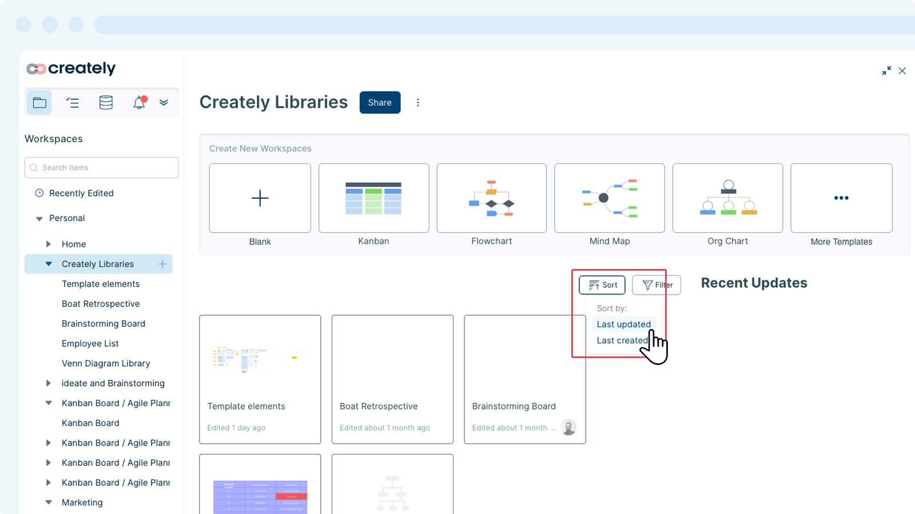Open the task list panel icon
Image resolution: width=915 pixels, height=514 pixels.
pyautogui.click(x=73, y=103)
